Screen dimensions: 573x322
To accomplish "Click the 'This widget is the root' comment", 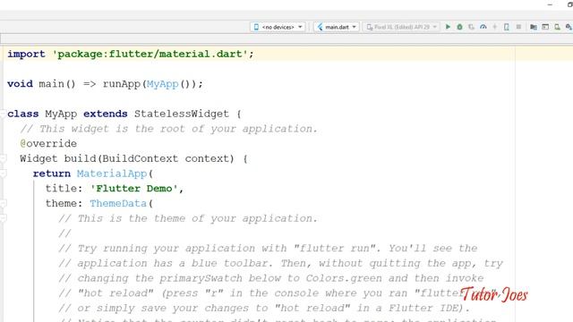I will pos(169,129).
